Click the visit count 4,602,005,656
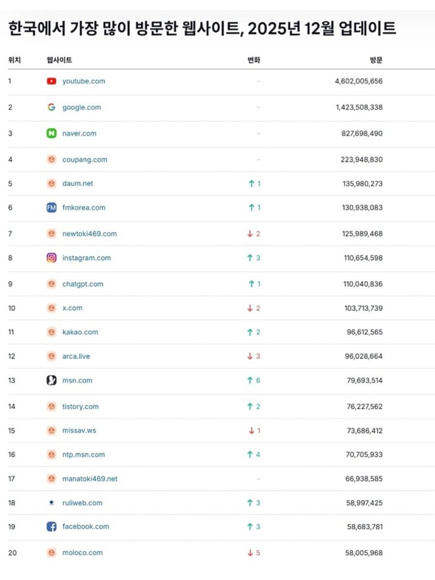Viewport: 435px width, 580px height. click(358, 81)
